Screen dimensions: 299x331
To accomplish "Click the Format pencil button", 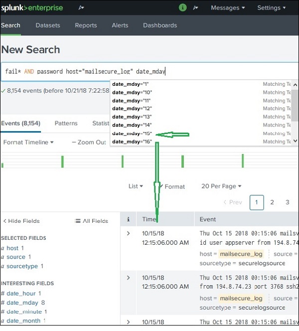I will click(171, 186).
